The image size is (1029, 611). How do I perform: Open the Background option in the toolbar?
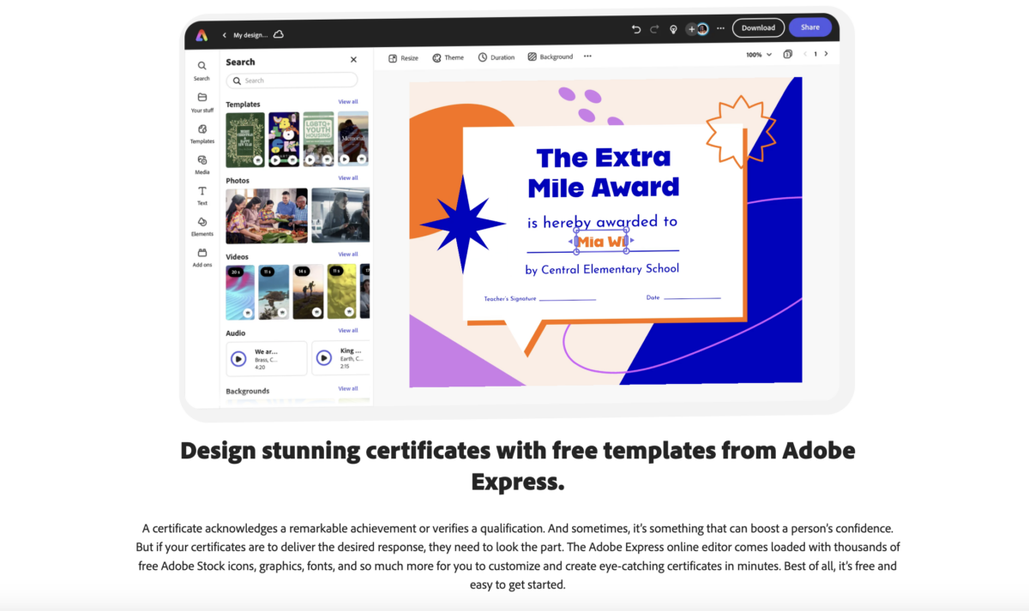(550, 57)
